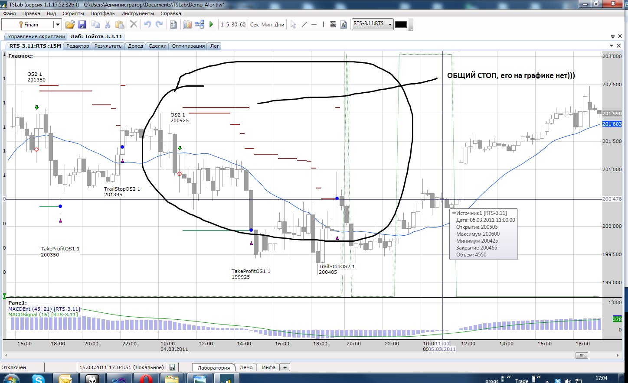Click the bar chart icon in toolbar

click(187, 24)
